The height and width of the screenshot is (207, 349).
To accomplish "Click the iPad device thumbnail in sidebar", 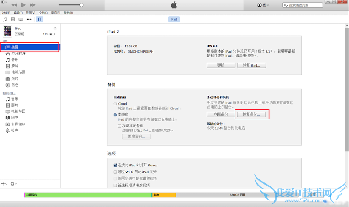I will [x=7, y=31].
